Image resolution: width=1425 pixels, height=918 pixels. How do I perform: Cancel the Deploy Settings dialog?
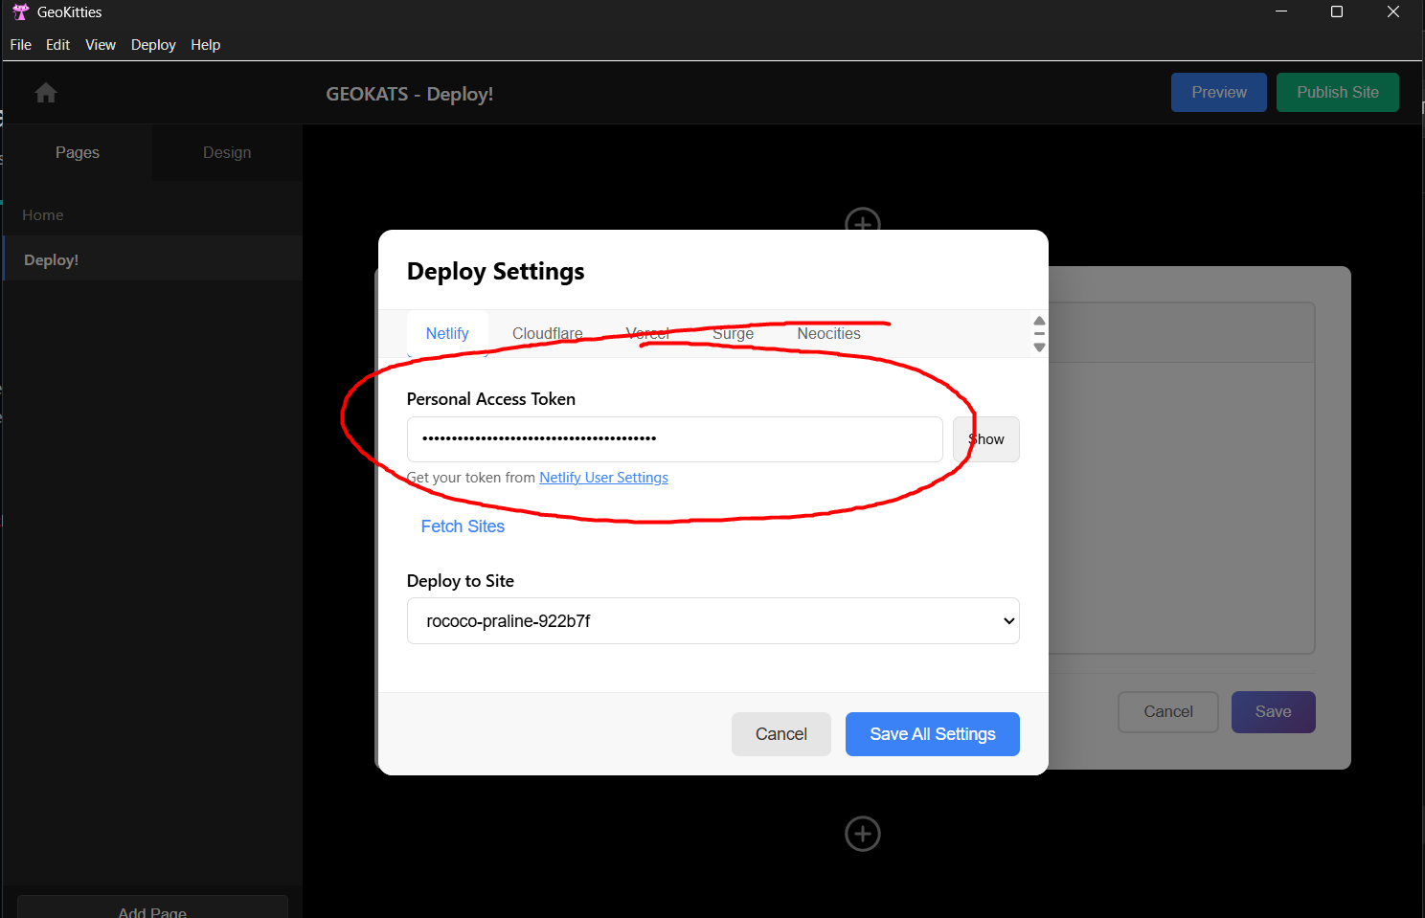[x=780, y=734]
